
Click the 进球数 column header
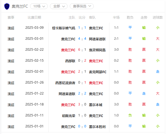click(x=158, y=18)
